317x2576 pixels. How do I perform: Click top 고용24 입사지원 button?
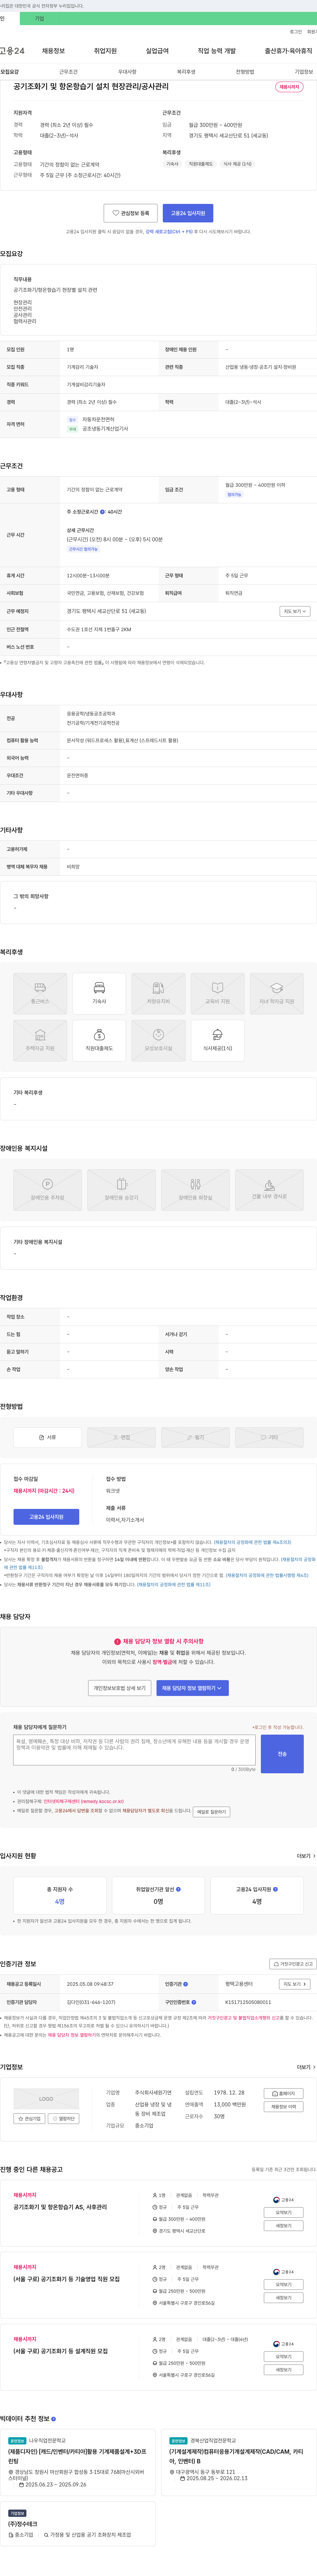point(188,213)
